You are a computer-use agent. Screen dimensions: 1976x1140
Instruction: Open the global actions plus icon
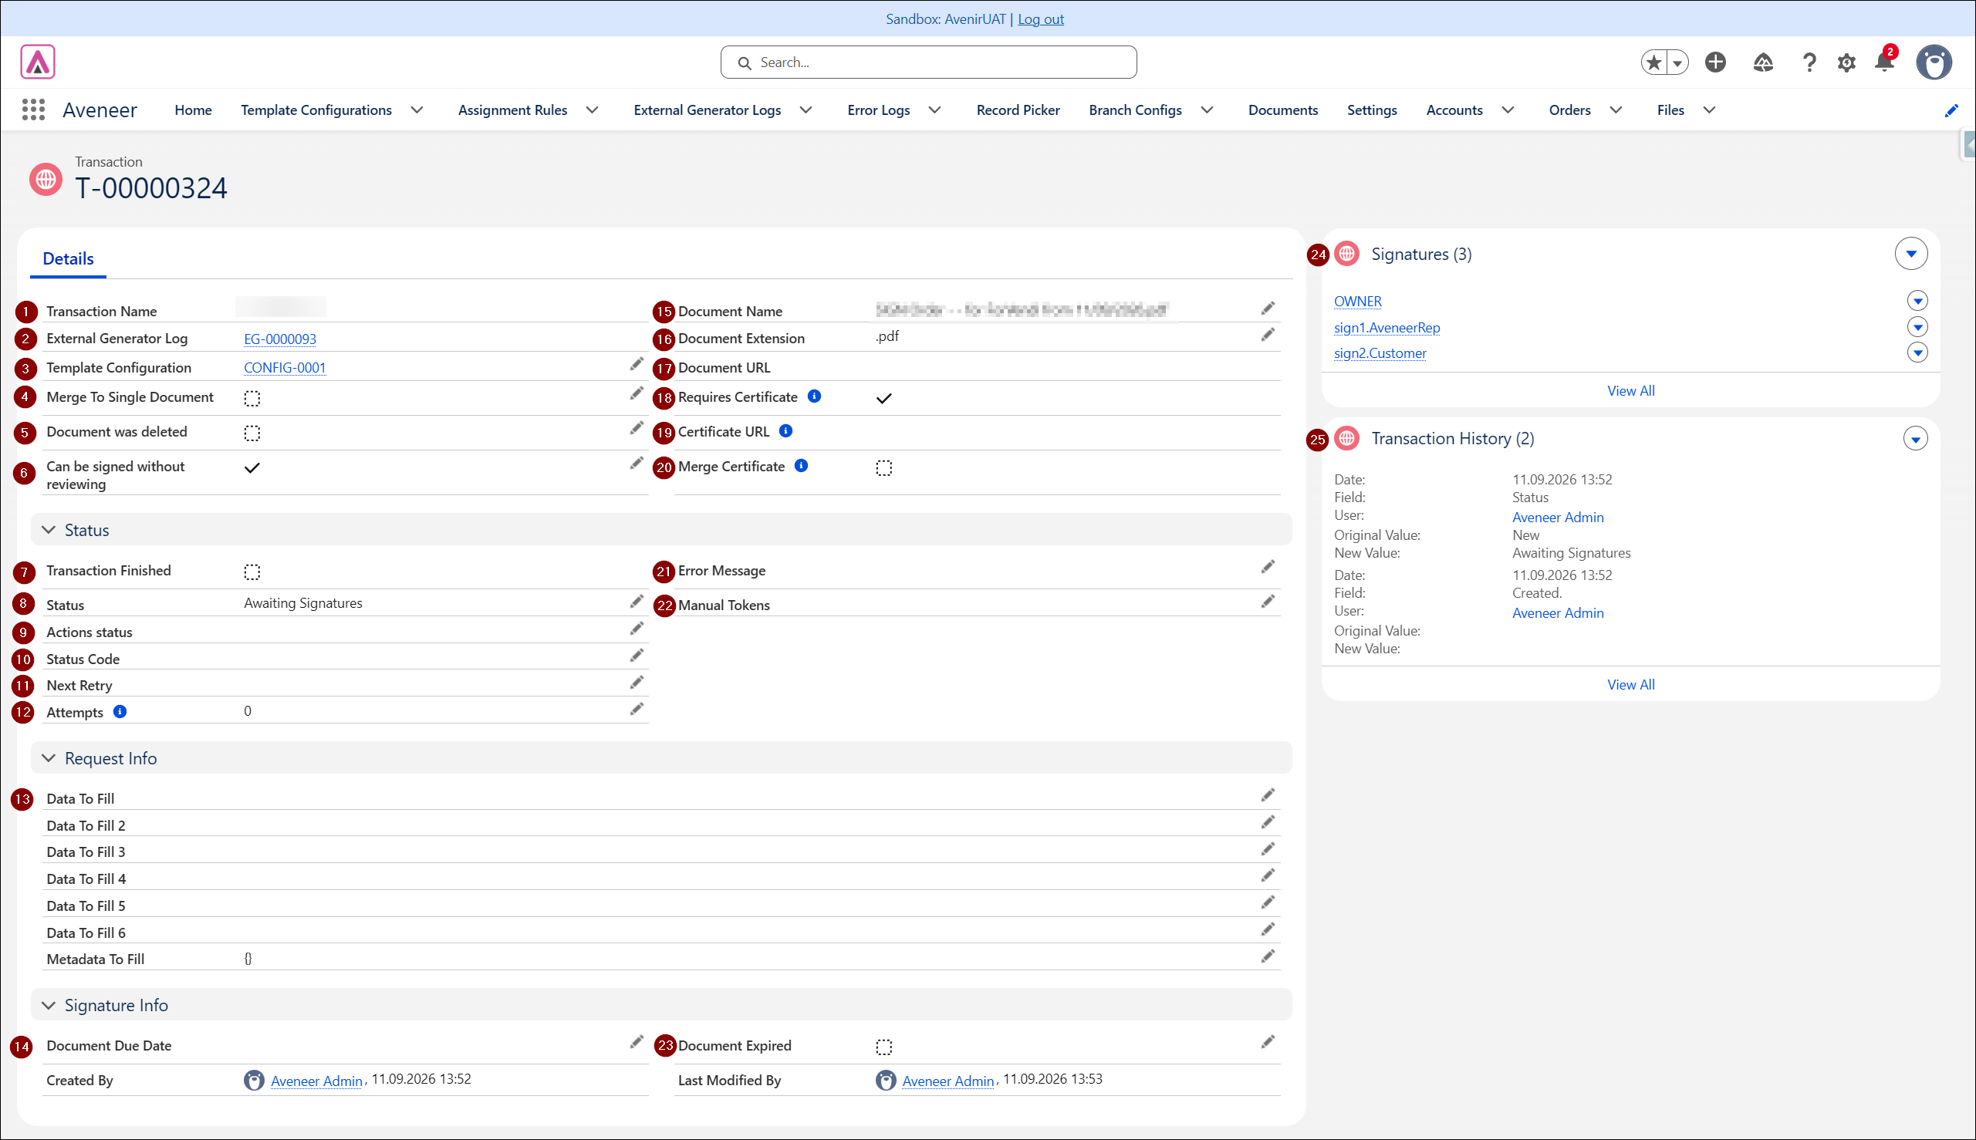pyautogui.click(x=1715, y=62)
